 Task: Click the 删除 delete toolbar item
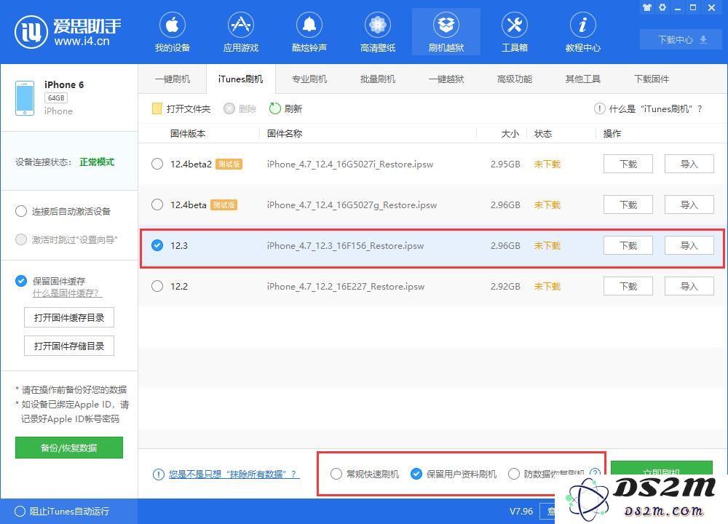tap(240, 108)
